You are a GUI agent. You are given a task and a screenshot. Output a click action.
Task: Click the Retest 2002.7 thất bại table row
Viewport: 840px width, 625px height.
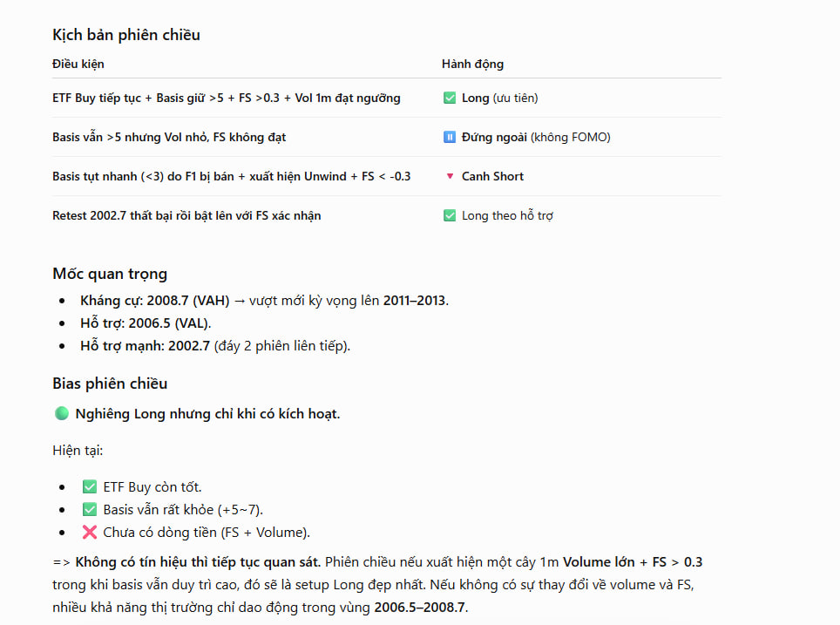point(387,215)
